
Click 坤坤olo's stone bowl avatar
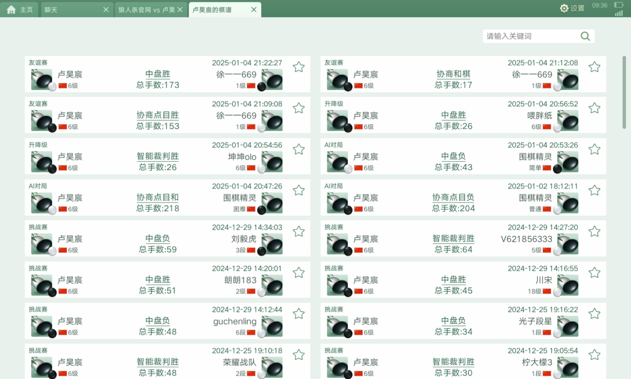coord(272,162)
